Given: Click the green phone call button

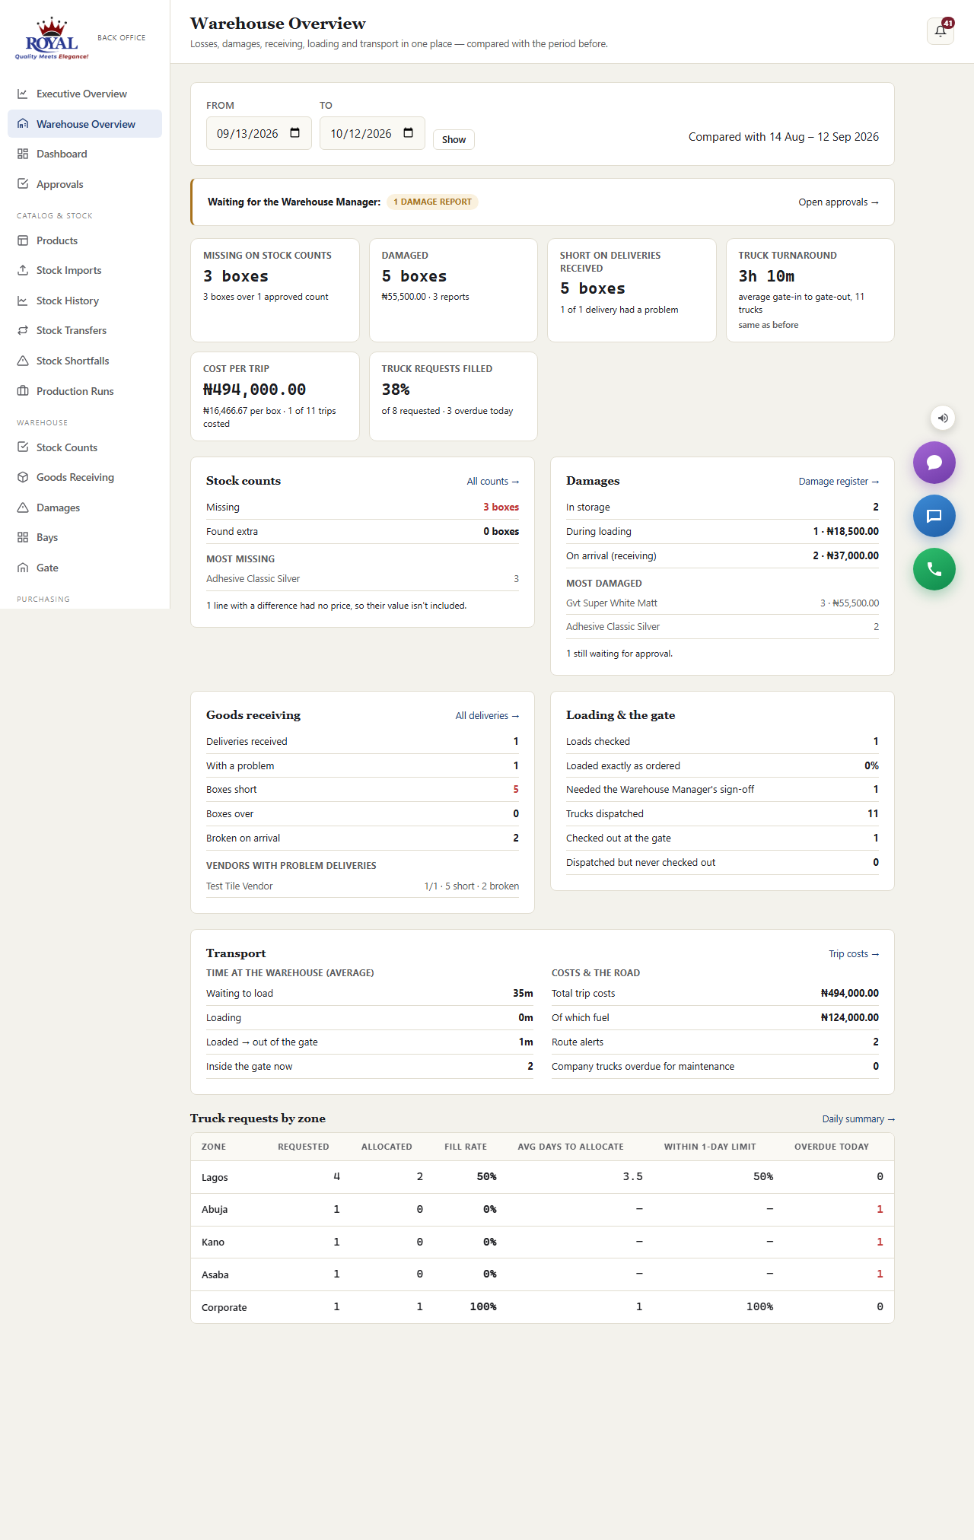Looking at the screenshot, I should (934, 569).
